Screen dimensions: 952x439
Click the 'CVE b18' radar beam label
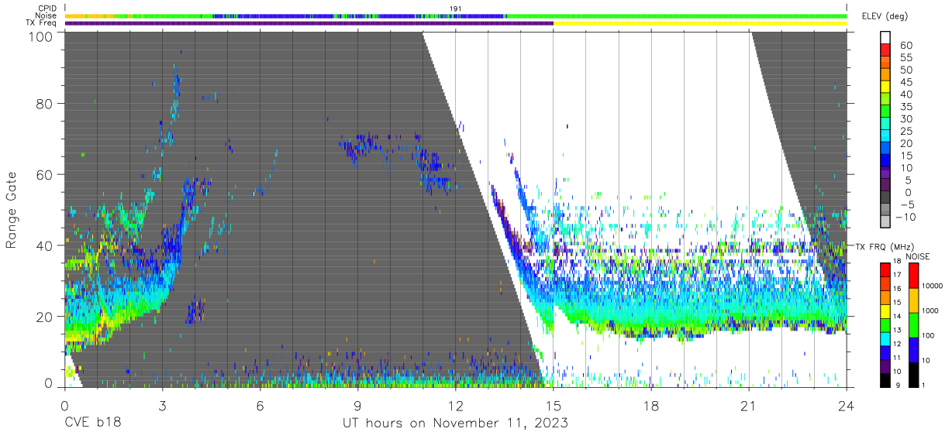pos(92,424)
